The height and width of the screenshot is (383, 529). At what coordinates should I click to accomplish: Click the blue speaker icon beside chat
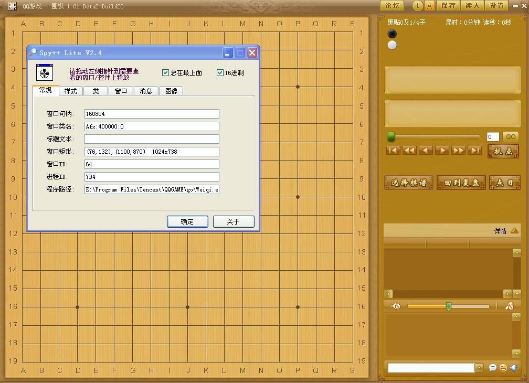514,368
